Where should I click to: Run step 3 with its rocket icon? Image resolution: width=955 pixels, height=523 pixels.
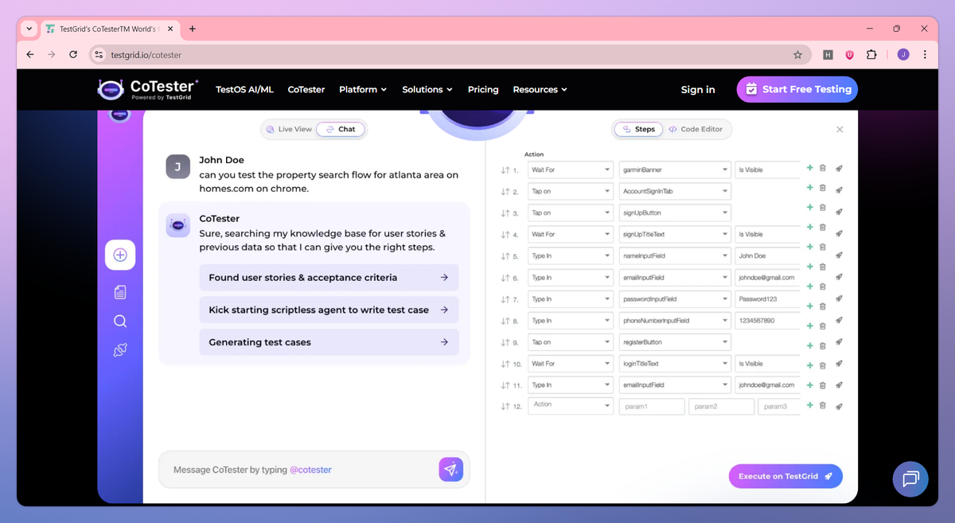pos(839,211)
